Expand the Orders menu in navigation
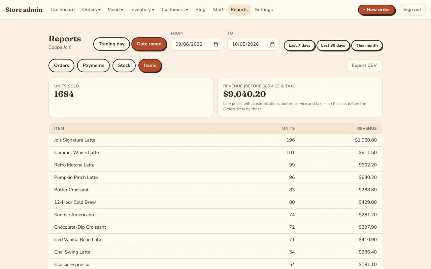 [x=91, y=9]
